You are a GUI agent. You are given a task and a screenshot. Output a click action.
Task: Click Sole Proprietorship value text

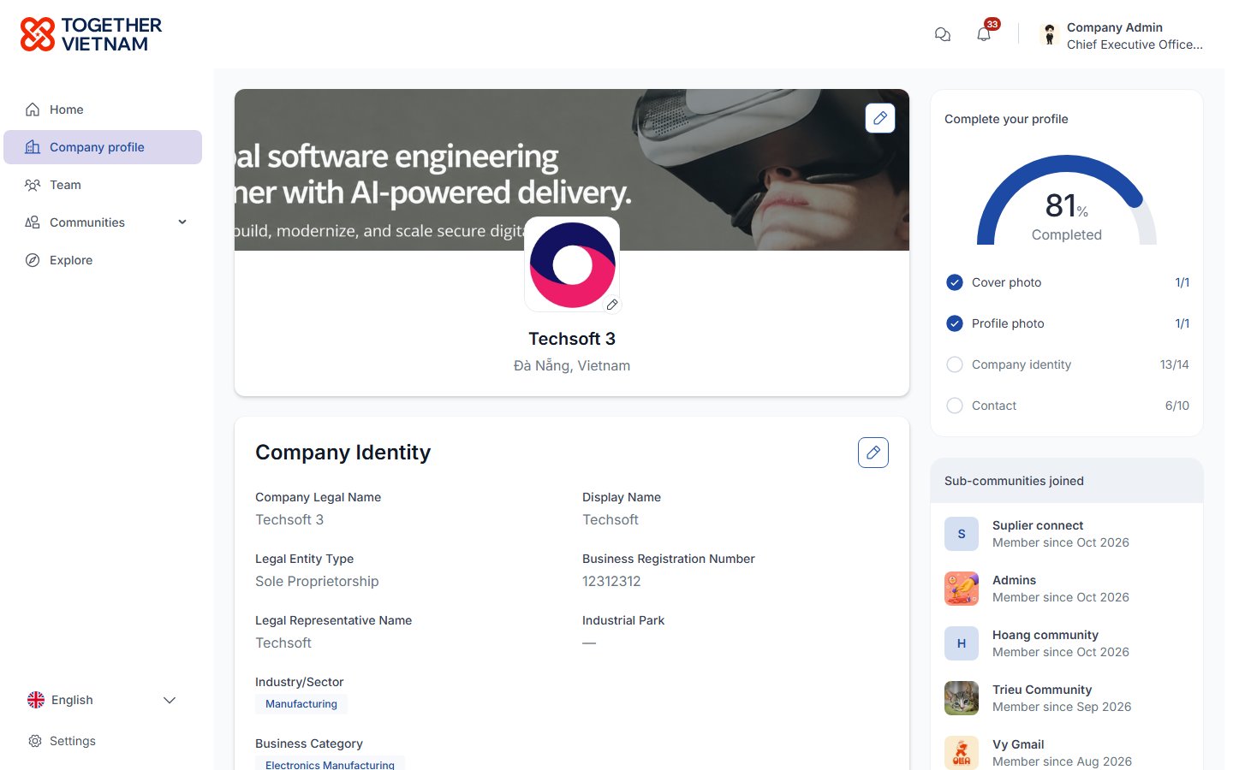point(317,581)
